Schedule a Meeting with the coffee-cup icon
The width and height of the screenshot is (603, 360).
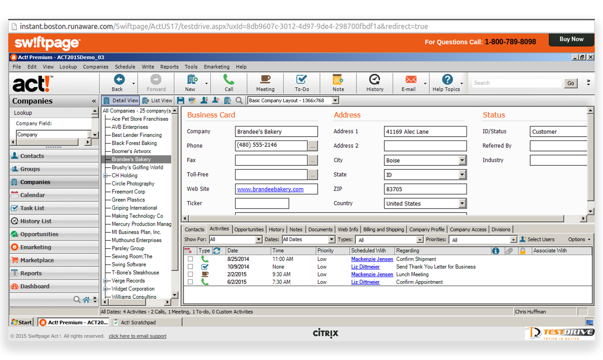265,80
